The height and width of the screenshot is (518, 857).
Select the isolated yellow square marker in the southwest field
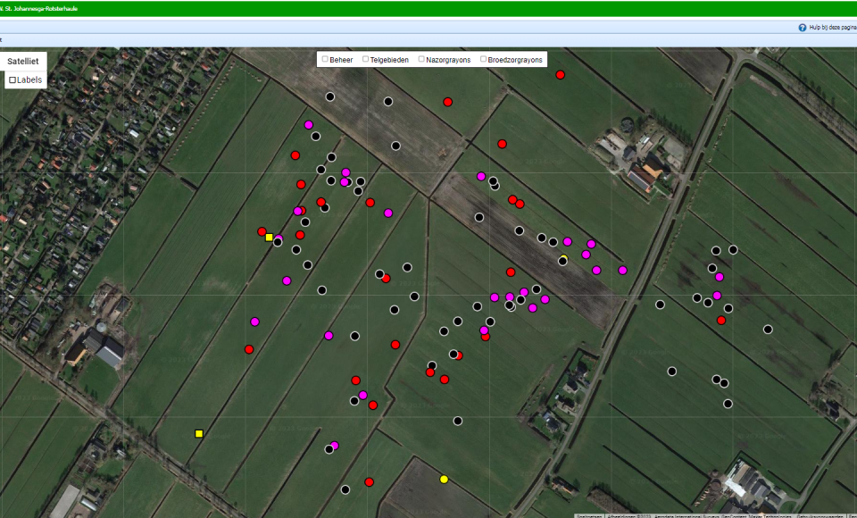[x=199, y=434]
